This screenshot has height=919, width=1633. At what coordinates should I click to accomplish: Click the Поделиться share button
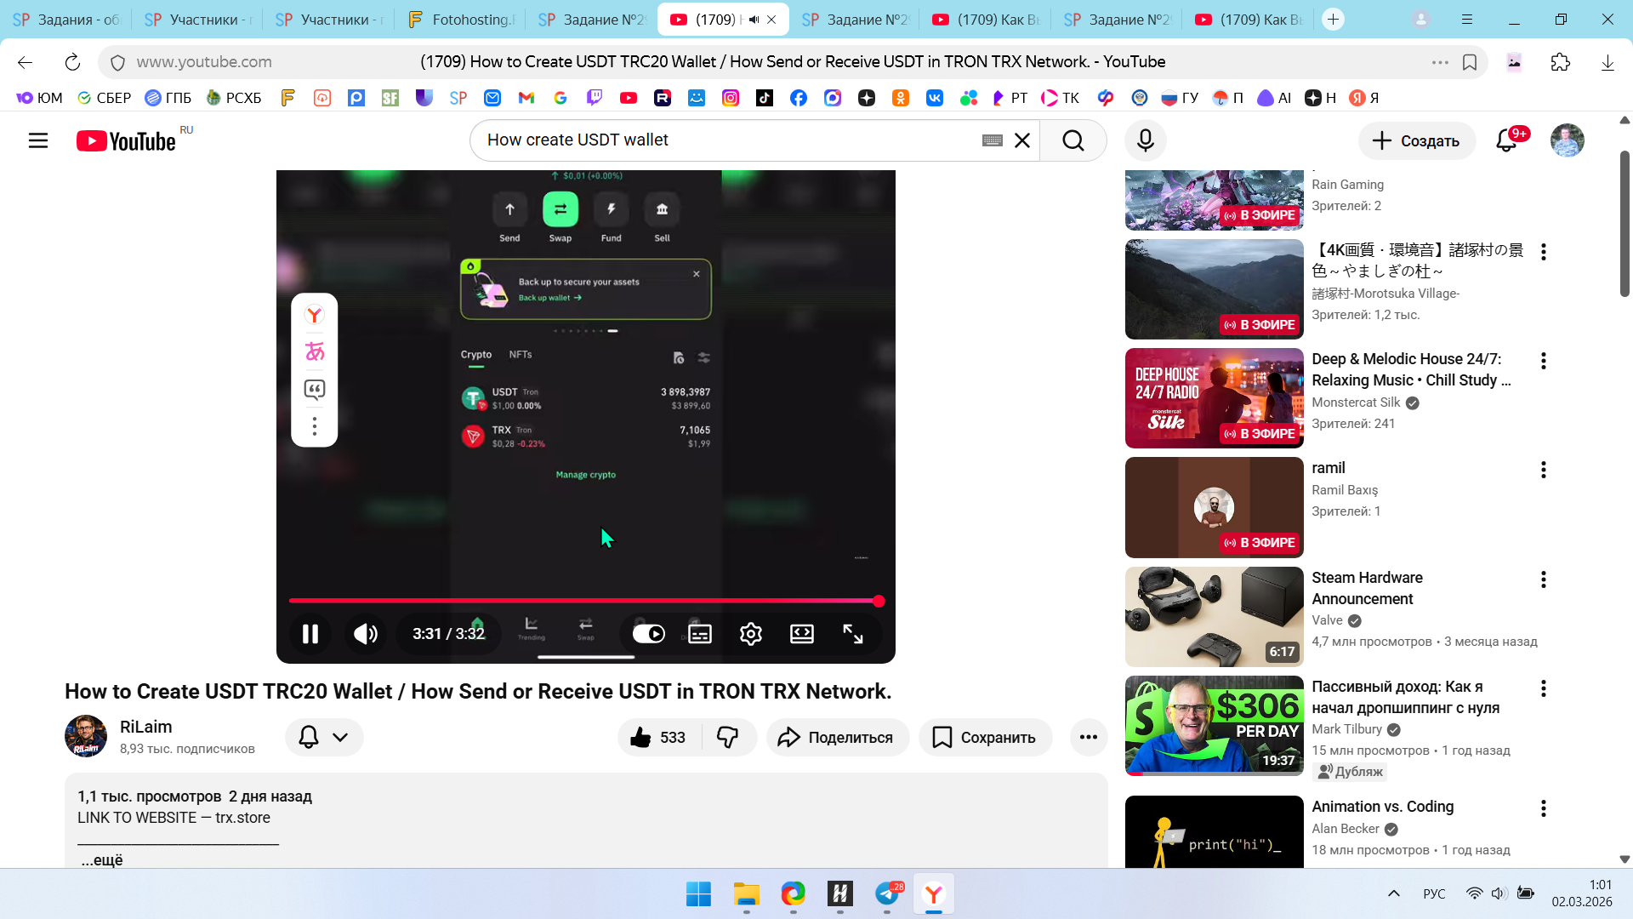click(837, 737)
